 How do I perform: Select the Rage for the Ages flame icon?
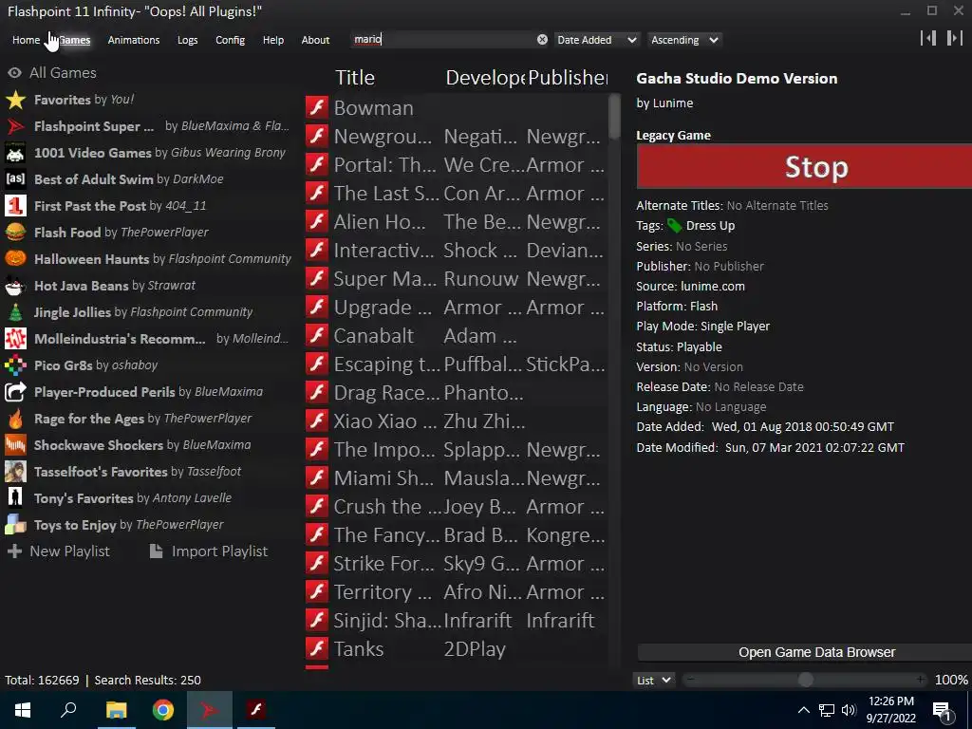tap(15, 419)
